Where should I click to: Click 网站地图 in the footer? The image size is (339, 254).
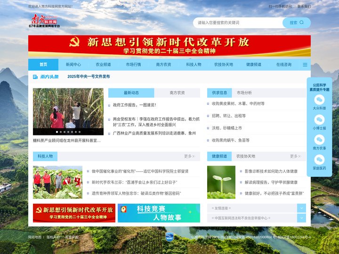35,237
